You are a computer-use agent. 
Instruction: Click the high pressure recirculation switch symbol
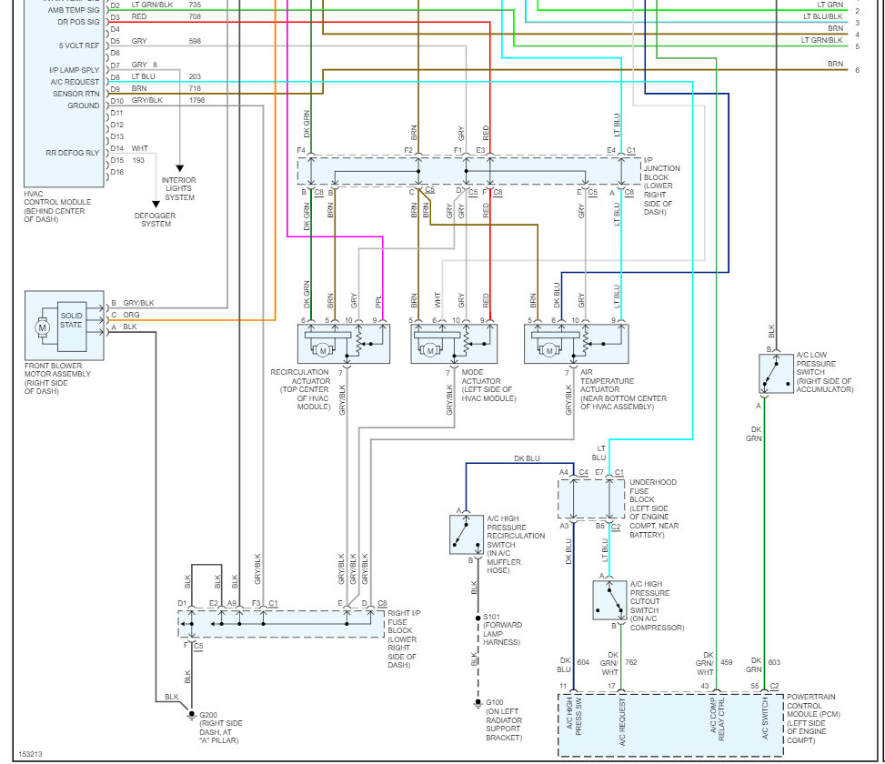[467, 535]
